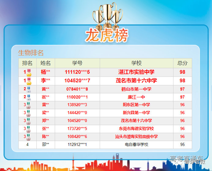Viewport: 212px width, 171px height.
Task: Click the name 雷**
Action: [46, 105]
